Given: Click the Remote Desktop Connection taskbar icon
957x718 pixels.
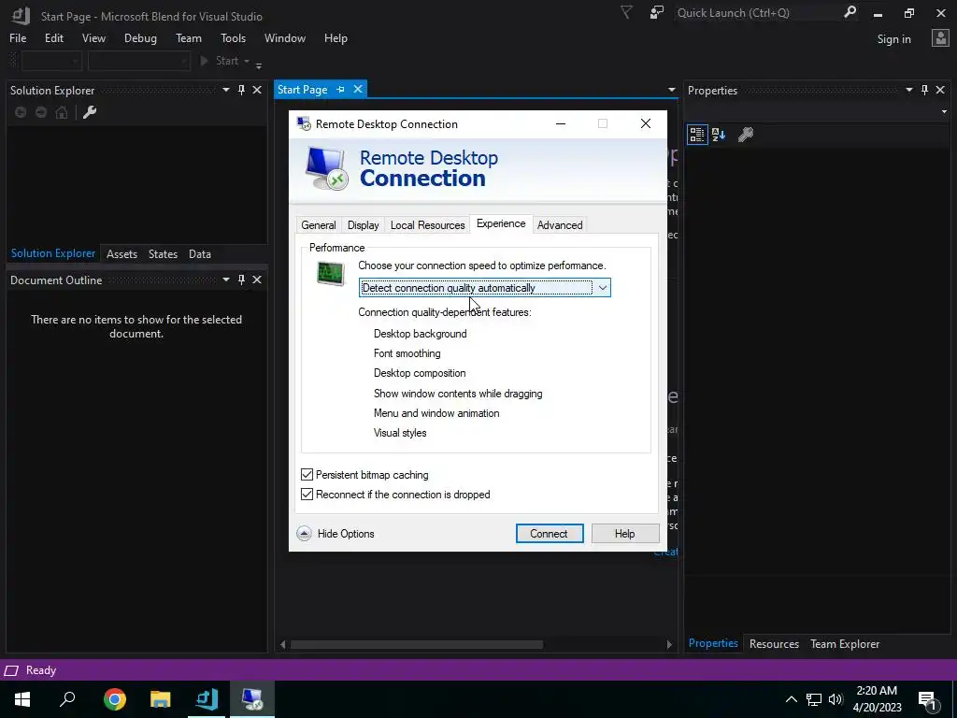Looking at the screenshot, I should click(x=252, y=699).
